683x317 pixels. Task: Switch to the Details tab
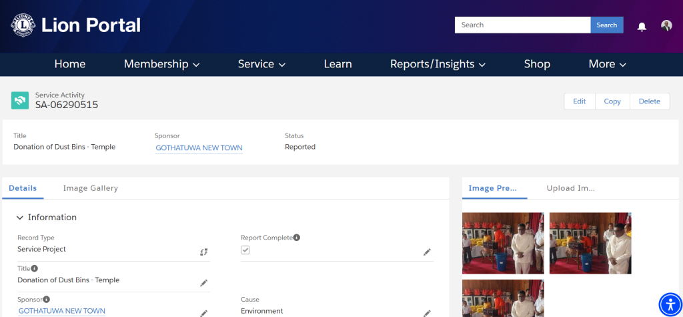click(x=23, y=188)
